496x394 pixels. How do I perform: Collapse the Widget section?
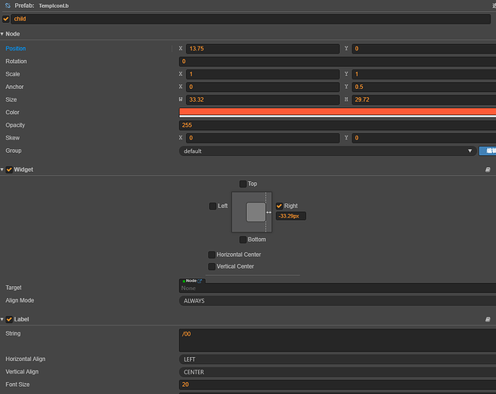click(x=2, y=169)
